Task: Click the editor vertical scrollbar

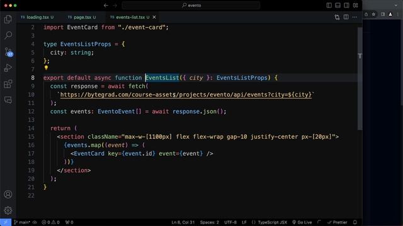Action: pyautogui.click(x=360, y=78)
